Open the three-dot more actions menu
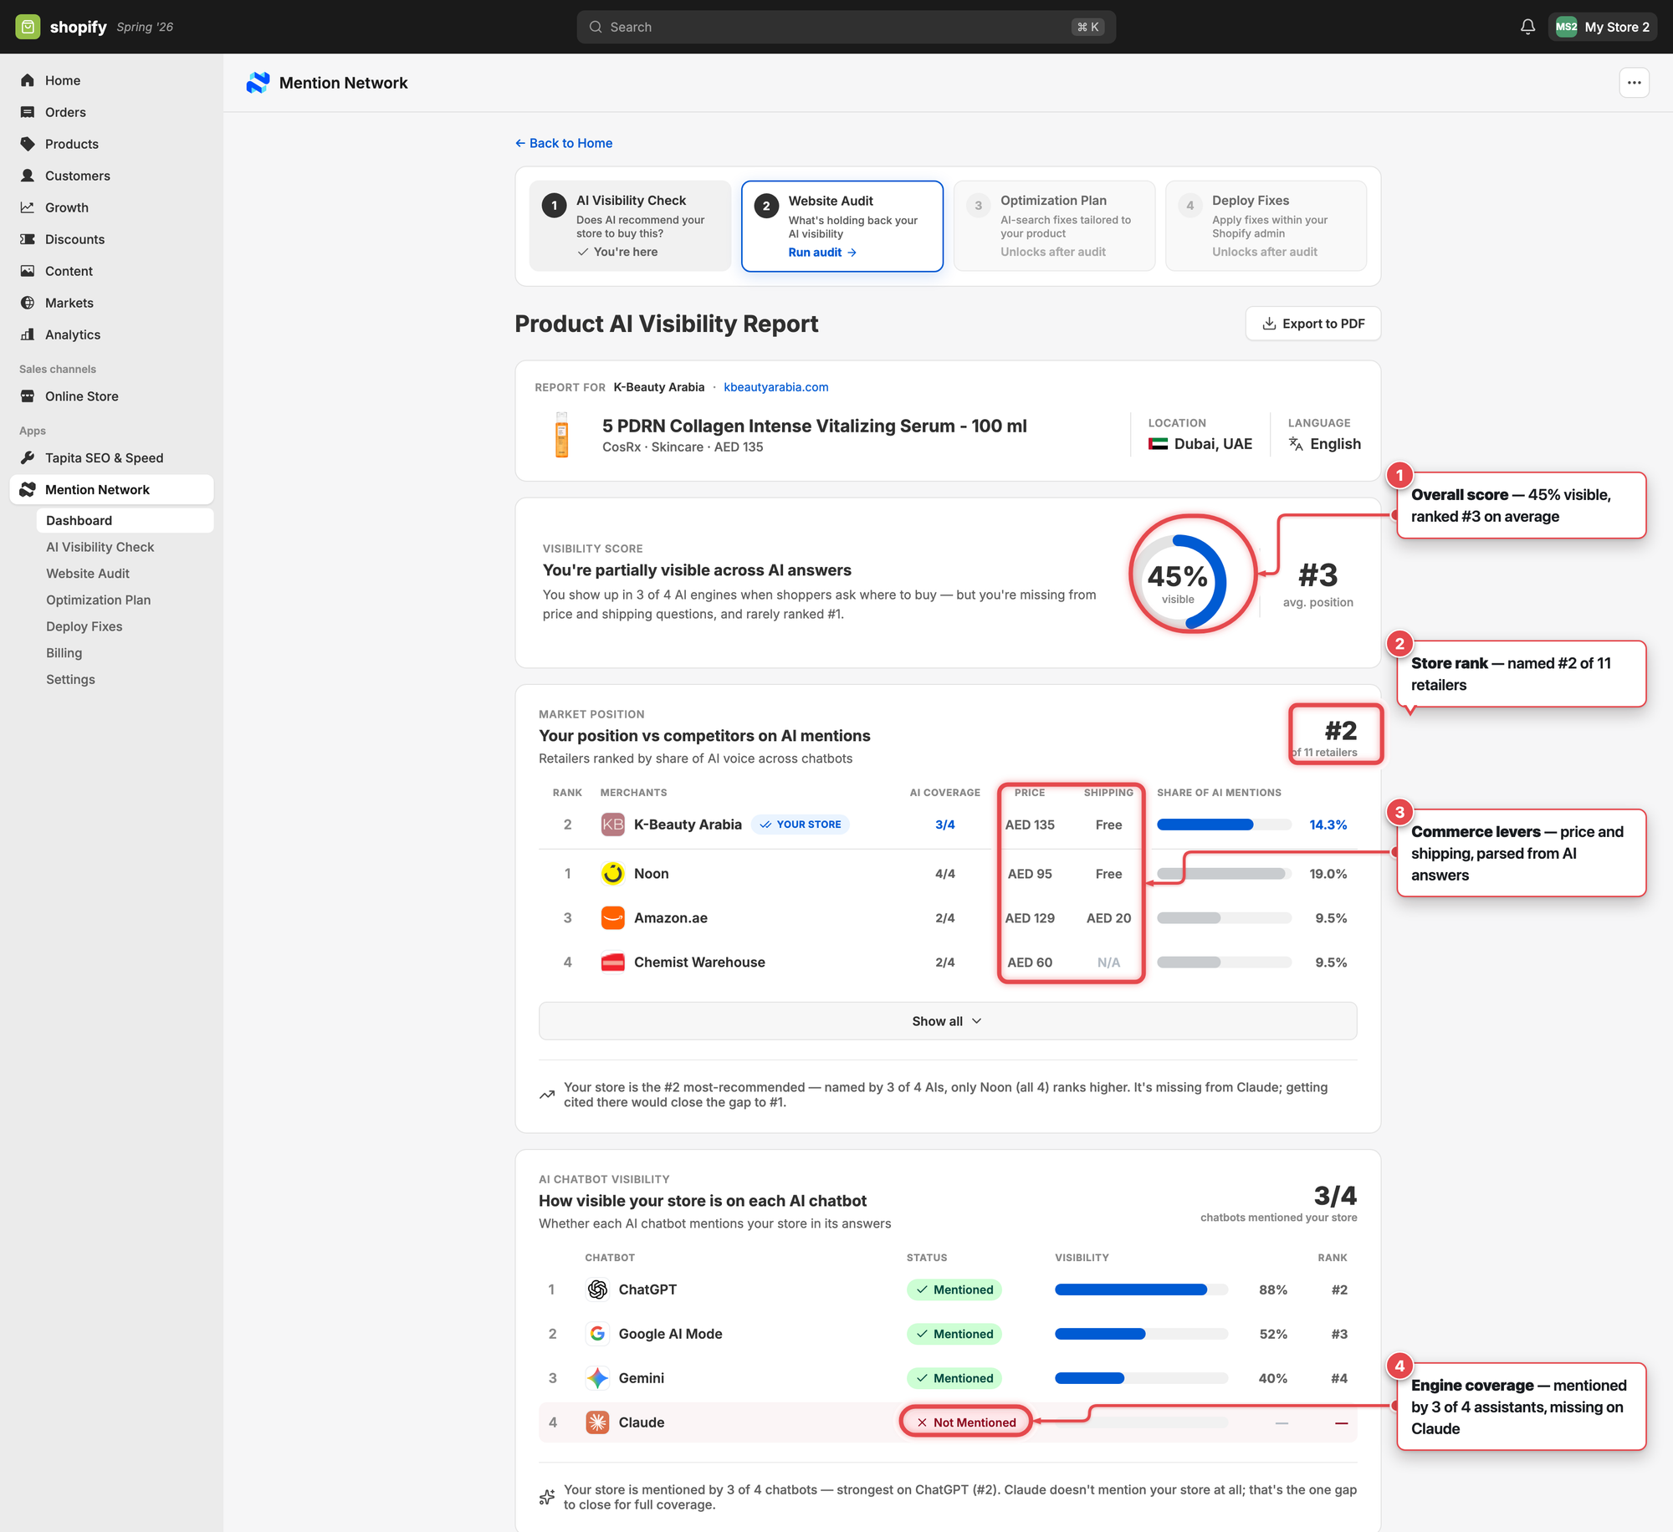 (1634, 83)
